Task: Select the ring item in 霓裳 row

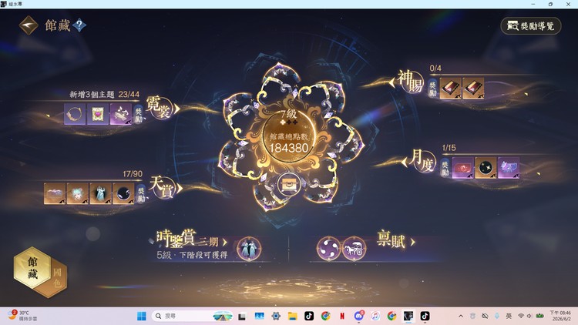Action: click(x=75, y=114)
